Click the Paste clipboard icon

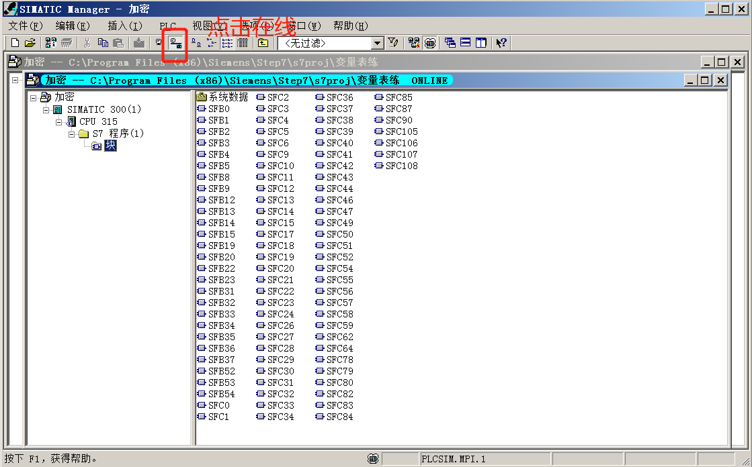click(118, 43)
